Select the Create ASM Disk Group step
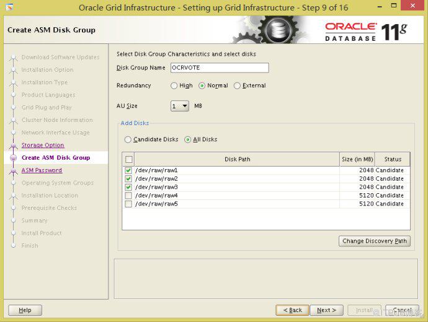 tap(56, 158)
